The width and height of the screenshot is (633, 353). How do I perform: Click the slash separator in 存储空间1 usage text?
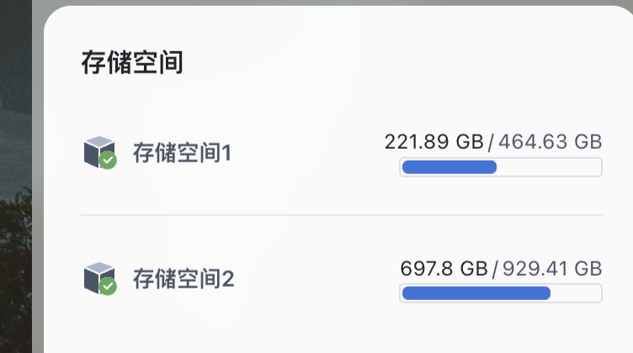click(492, 141)
